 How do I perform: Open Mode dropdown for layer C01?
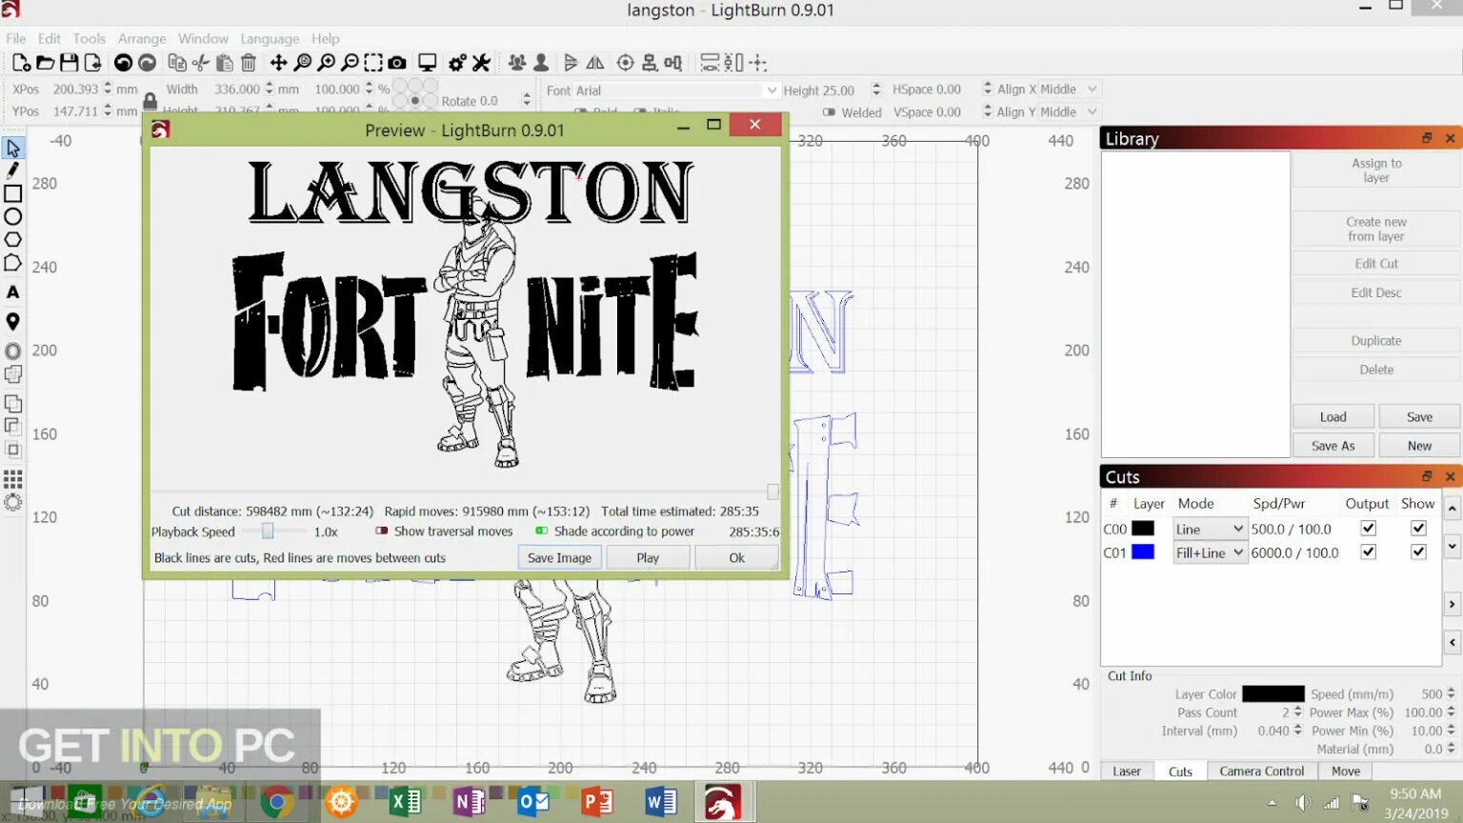[x=1210, y=552]
